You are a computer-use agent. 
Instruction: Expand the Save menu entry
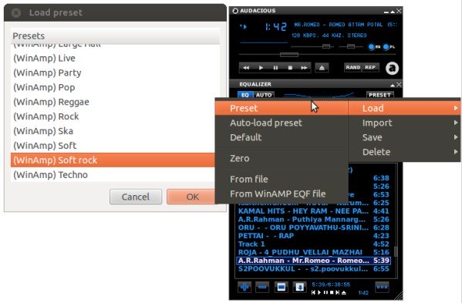click(404, 137)
